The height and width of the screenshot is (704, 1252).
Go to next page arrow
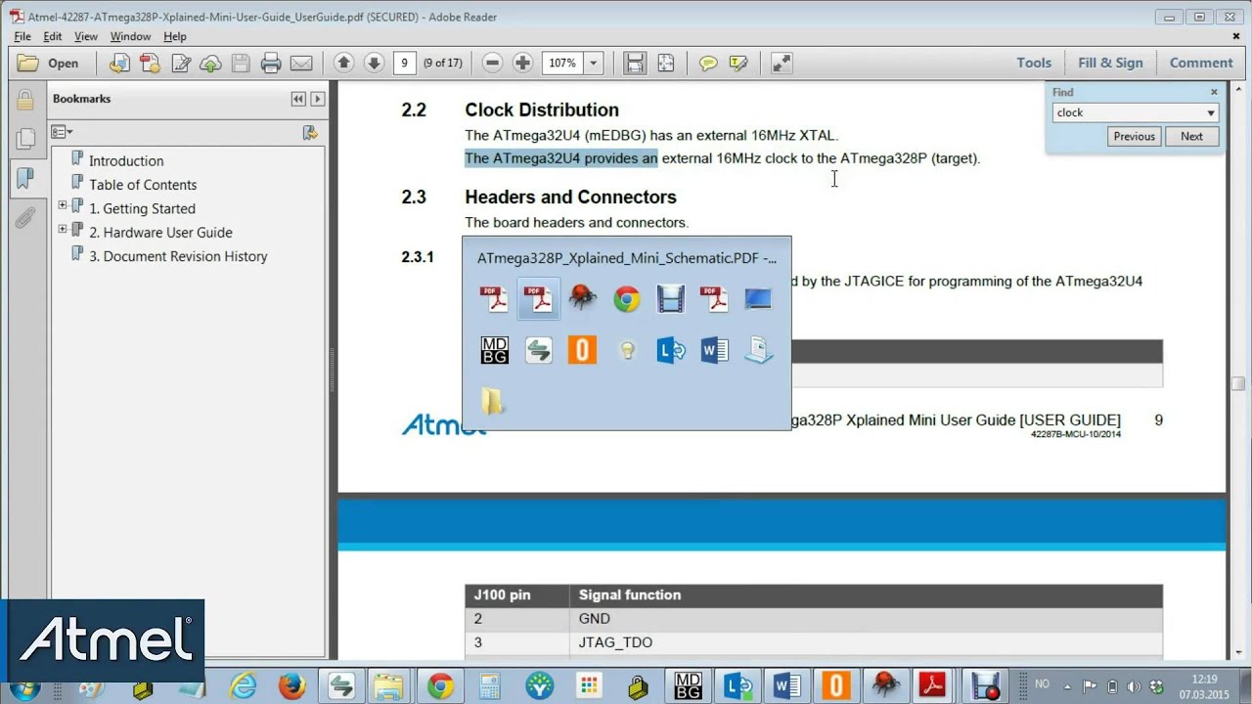374,63
